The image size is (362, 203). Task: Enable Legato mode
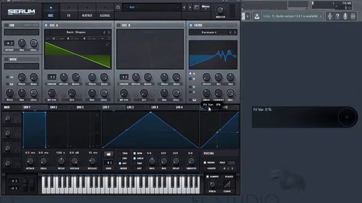205,169
